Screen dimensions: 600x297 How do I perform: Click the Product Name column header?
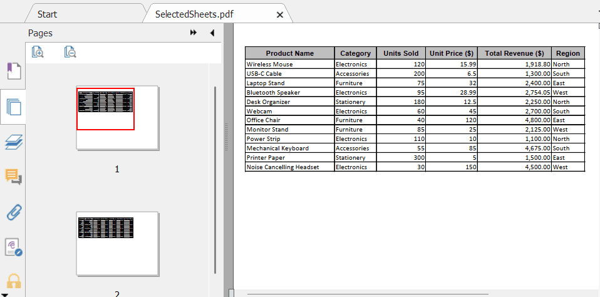click(290, 53)
